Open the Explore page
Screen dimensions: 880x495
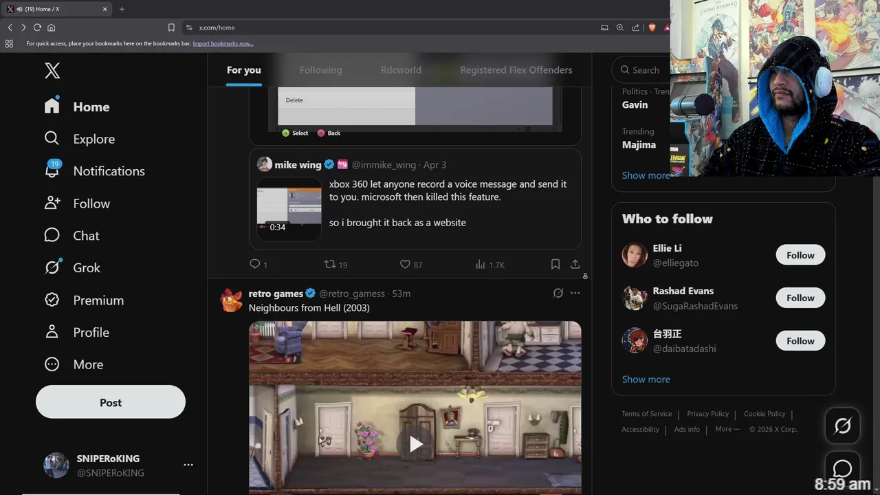[x=79, y=139]
